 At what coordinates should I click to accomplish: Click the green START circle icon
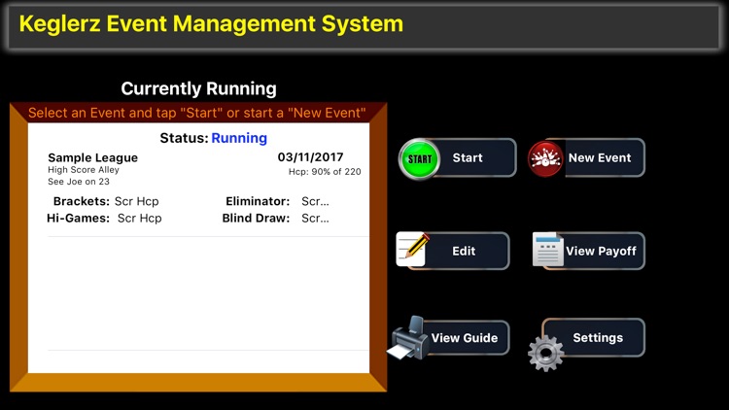(419, 159)
